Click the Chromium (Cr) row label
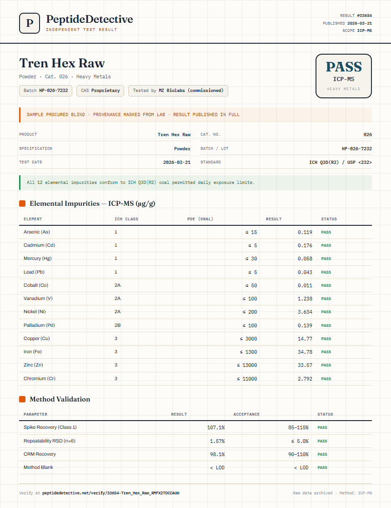The image size is (391, 508). pos(40,379)
